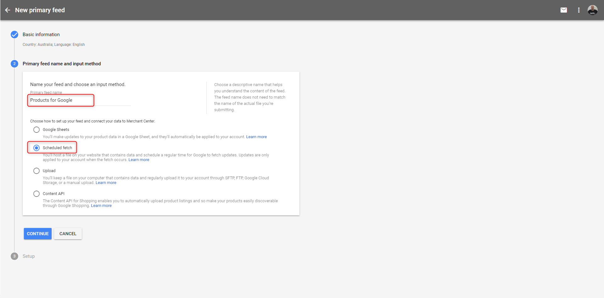The image size is (604, 298).
Task: Click the CANCEL button
Action: point(68,234)
